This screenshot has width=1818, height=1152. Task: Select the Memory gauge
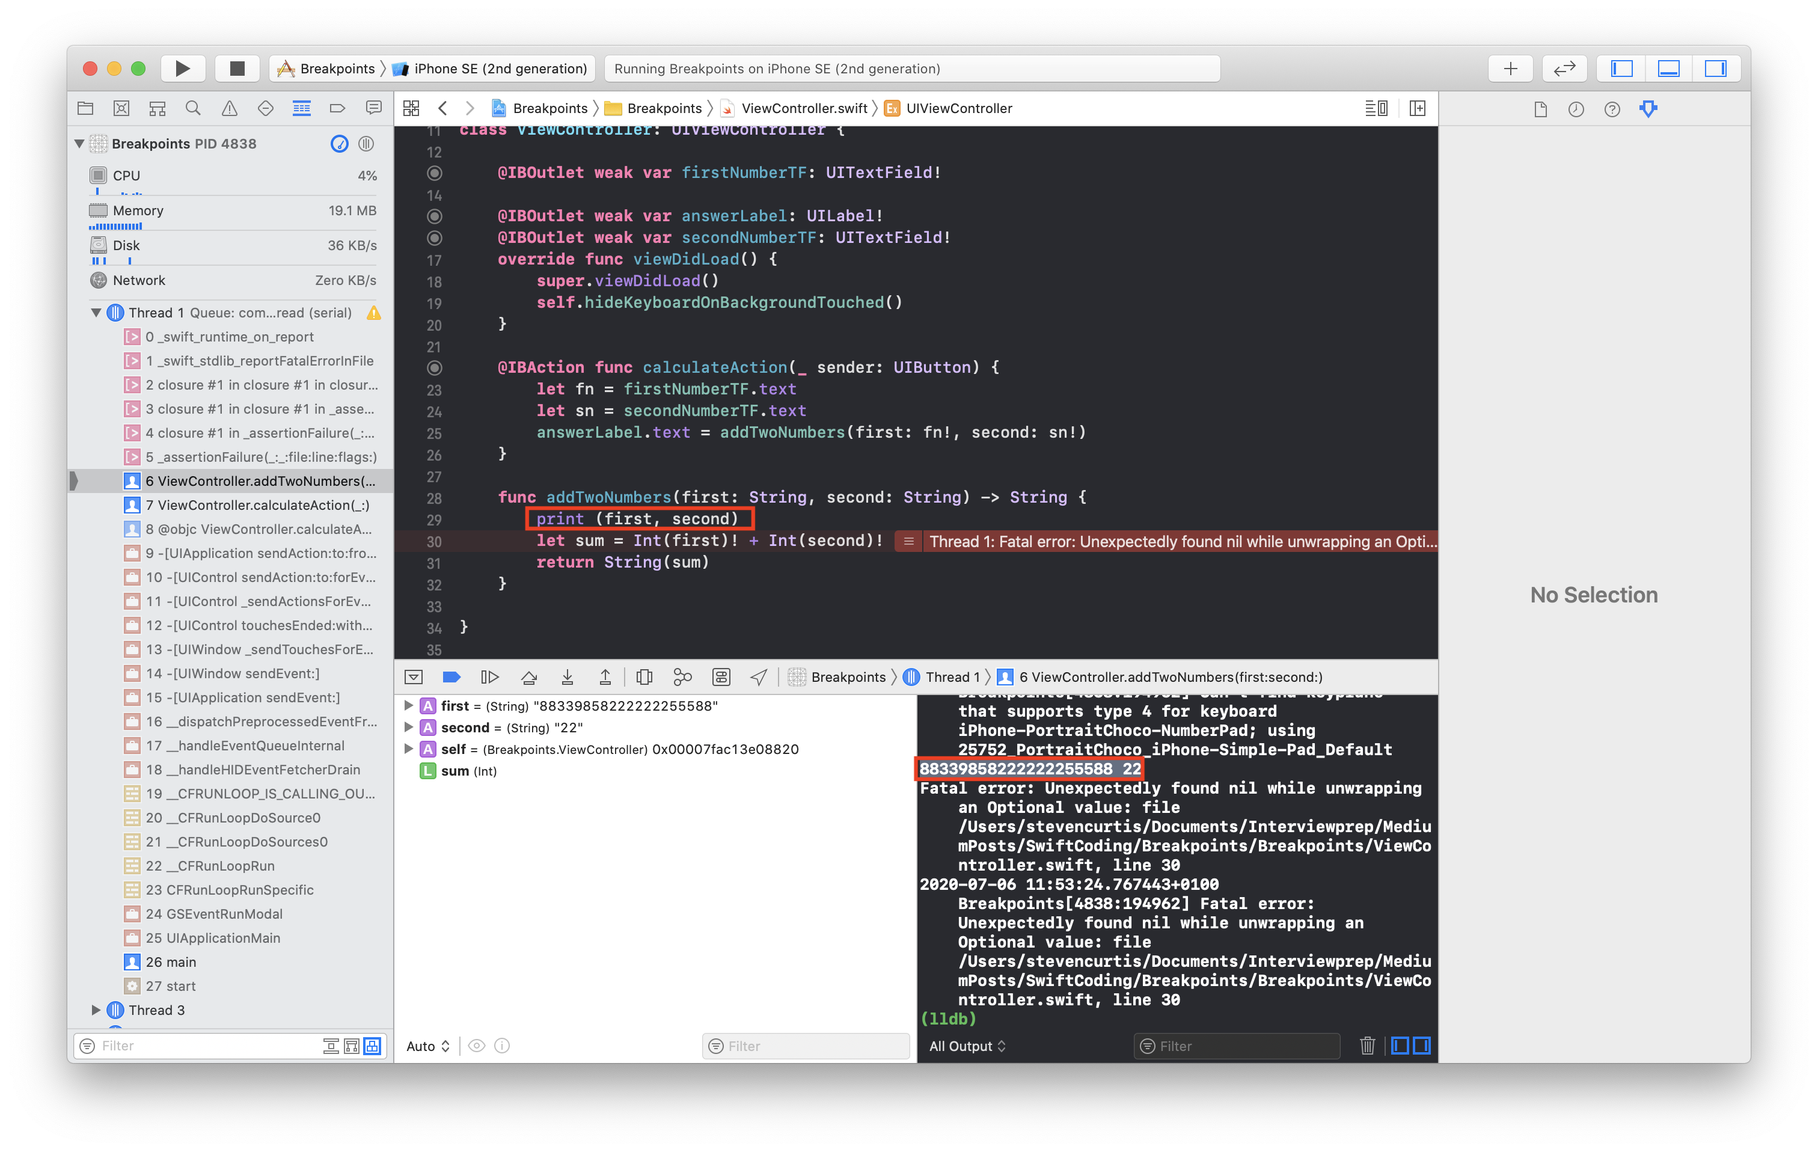point(233,210)
